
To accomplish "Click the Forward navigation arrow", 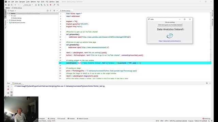I will coord(18,5).
